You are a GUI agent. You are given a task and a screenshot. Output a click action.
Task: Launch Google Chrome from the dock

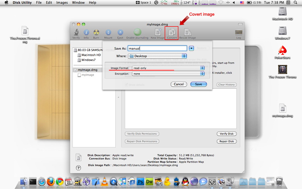pos(60,182)
